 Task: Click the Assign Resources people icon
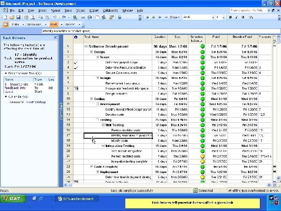tap(103, 17)
